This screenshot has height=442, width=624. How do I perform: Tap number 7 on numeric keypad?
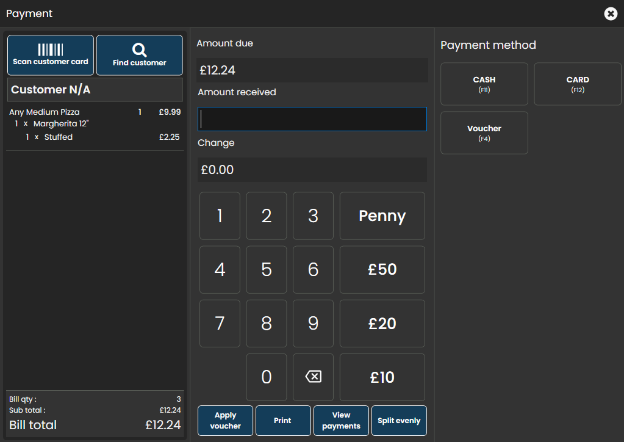pos(220,323)
